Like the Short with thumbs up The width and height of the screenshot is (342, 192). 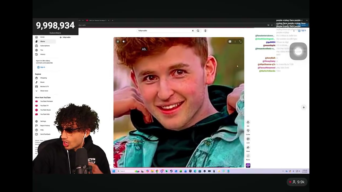tap(248, 122)
